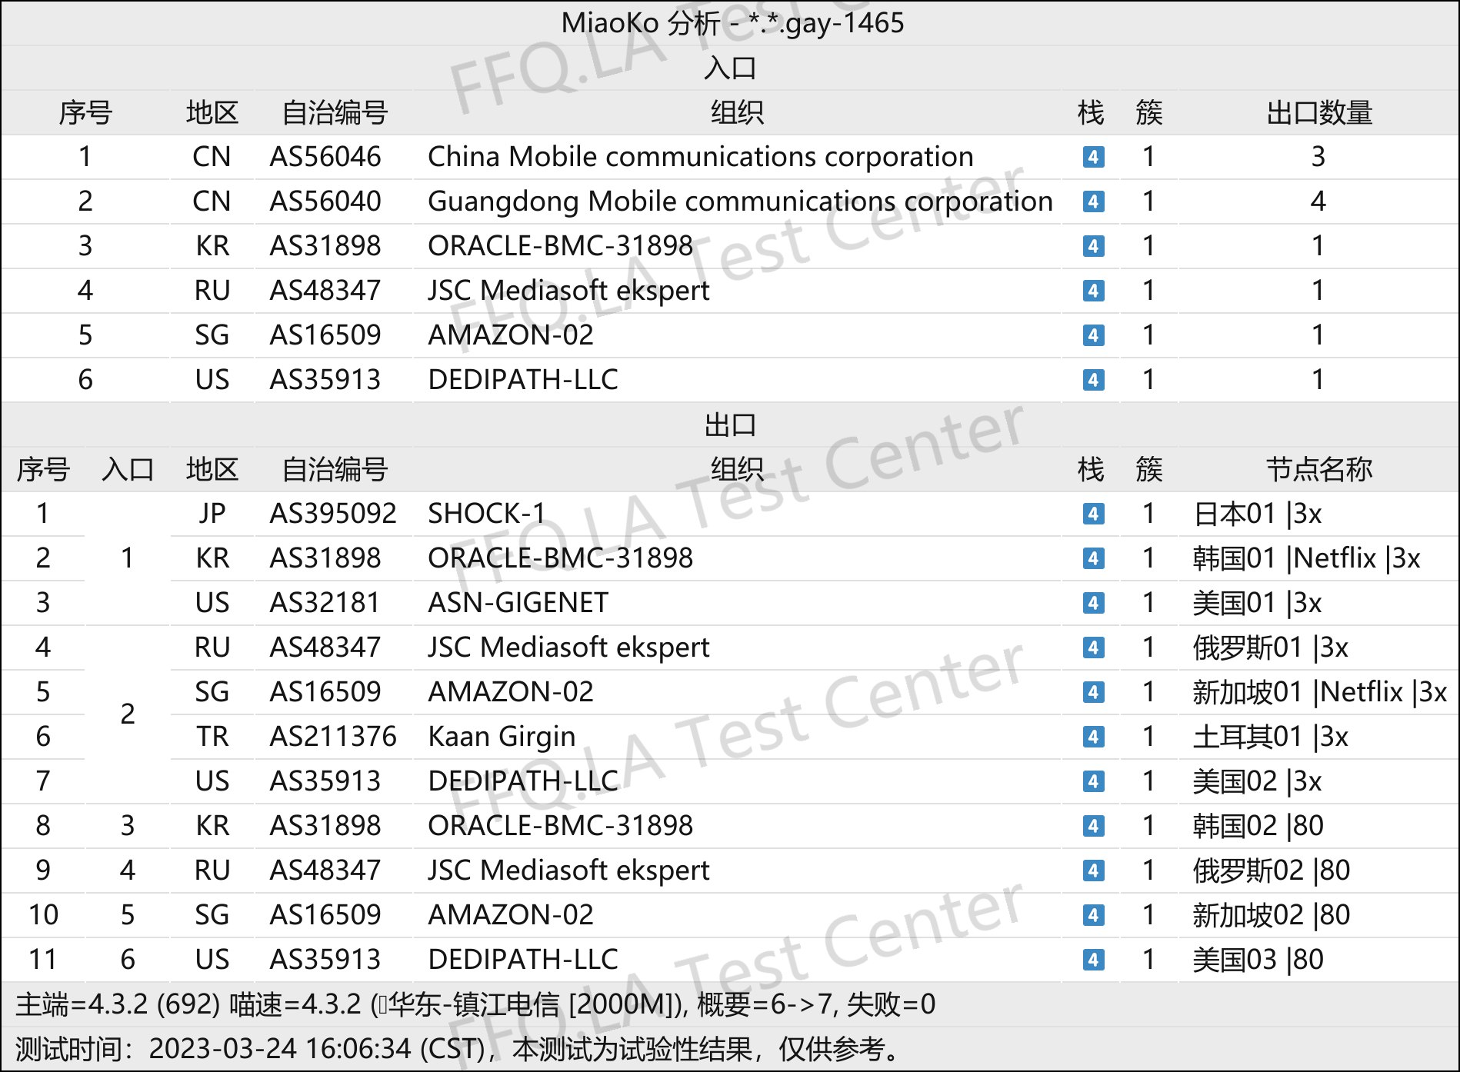Click the IPv4 icon in the ASN-GIGENET row
The width and height of the screenshot is (1460, 1072).
[x=1093, y=603]
